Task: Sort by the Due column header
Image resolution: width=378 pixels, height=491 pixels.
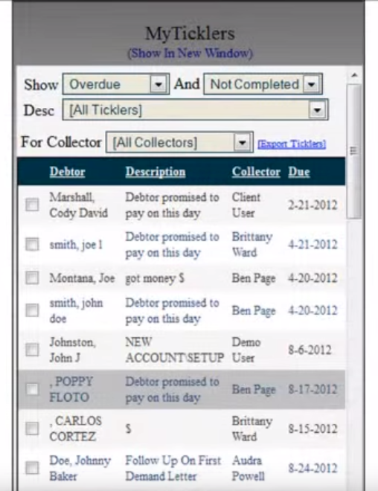Action: [299, 172]
